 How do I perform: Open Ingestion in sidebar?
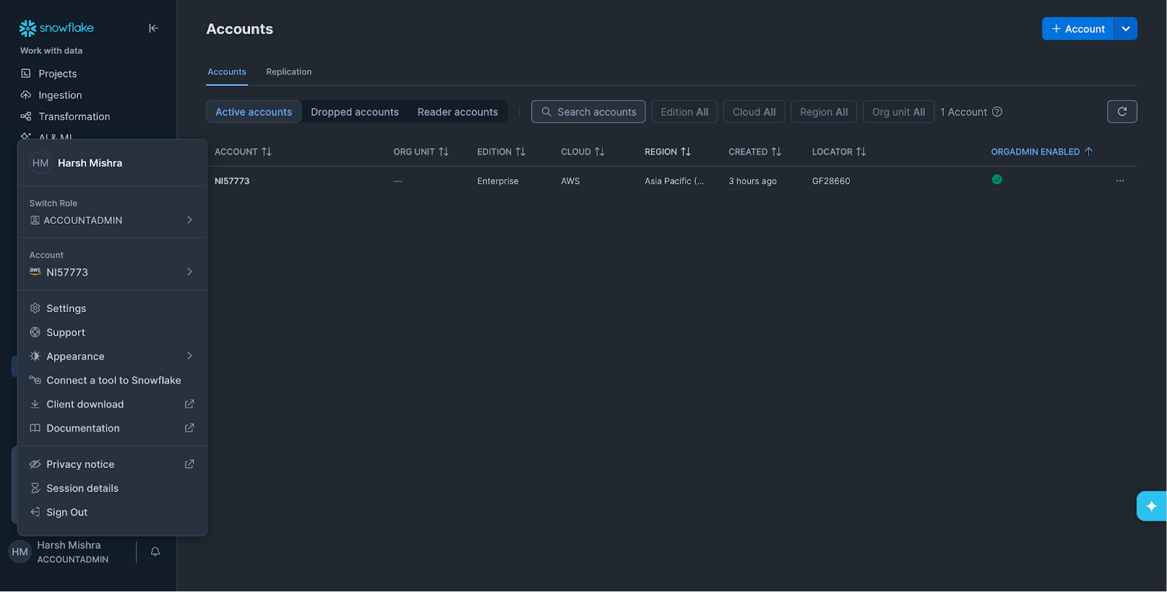click(60, 95)
